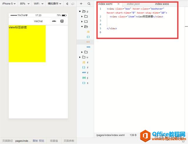Switch to the index.json editor tab

coord(133,4)
